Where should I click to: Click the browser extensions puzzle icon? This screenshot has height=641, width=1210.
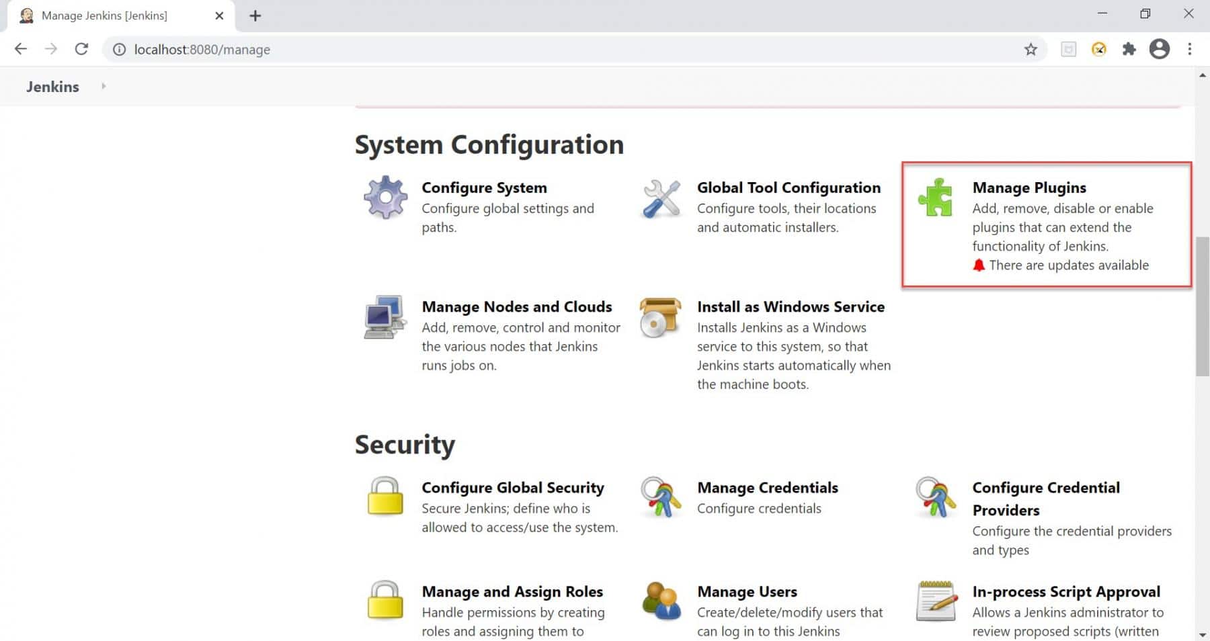(1129, 49)
